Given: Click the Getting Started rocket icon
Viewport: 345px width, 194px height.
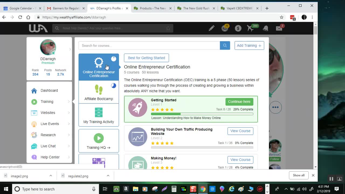Looking at the screenshot, I should pyautogui.click(x=138, y=108).
